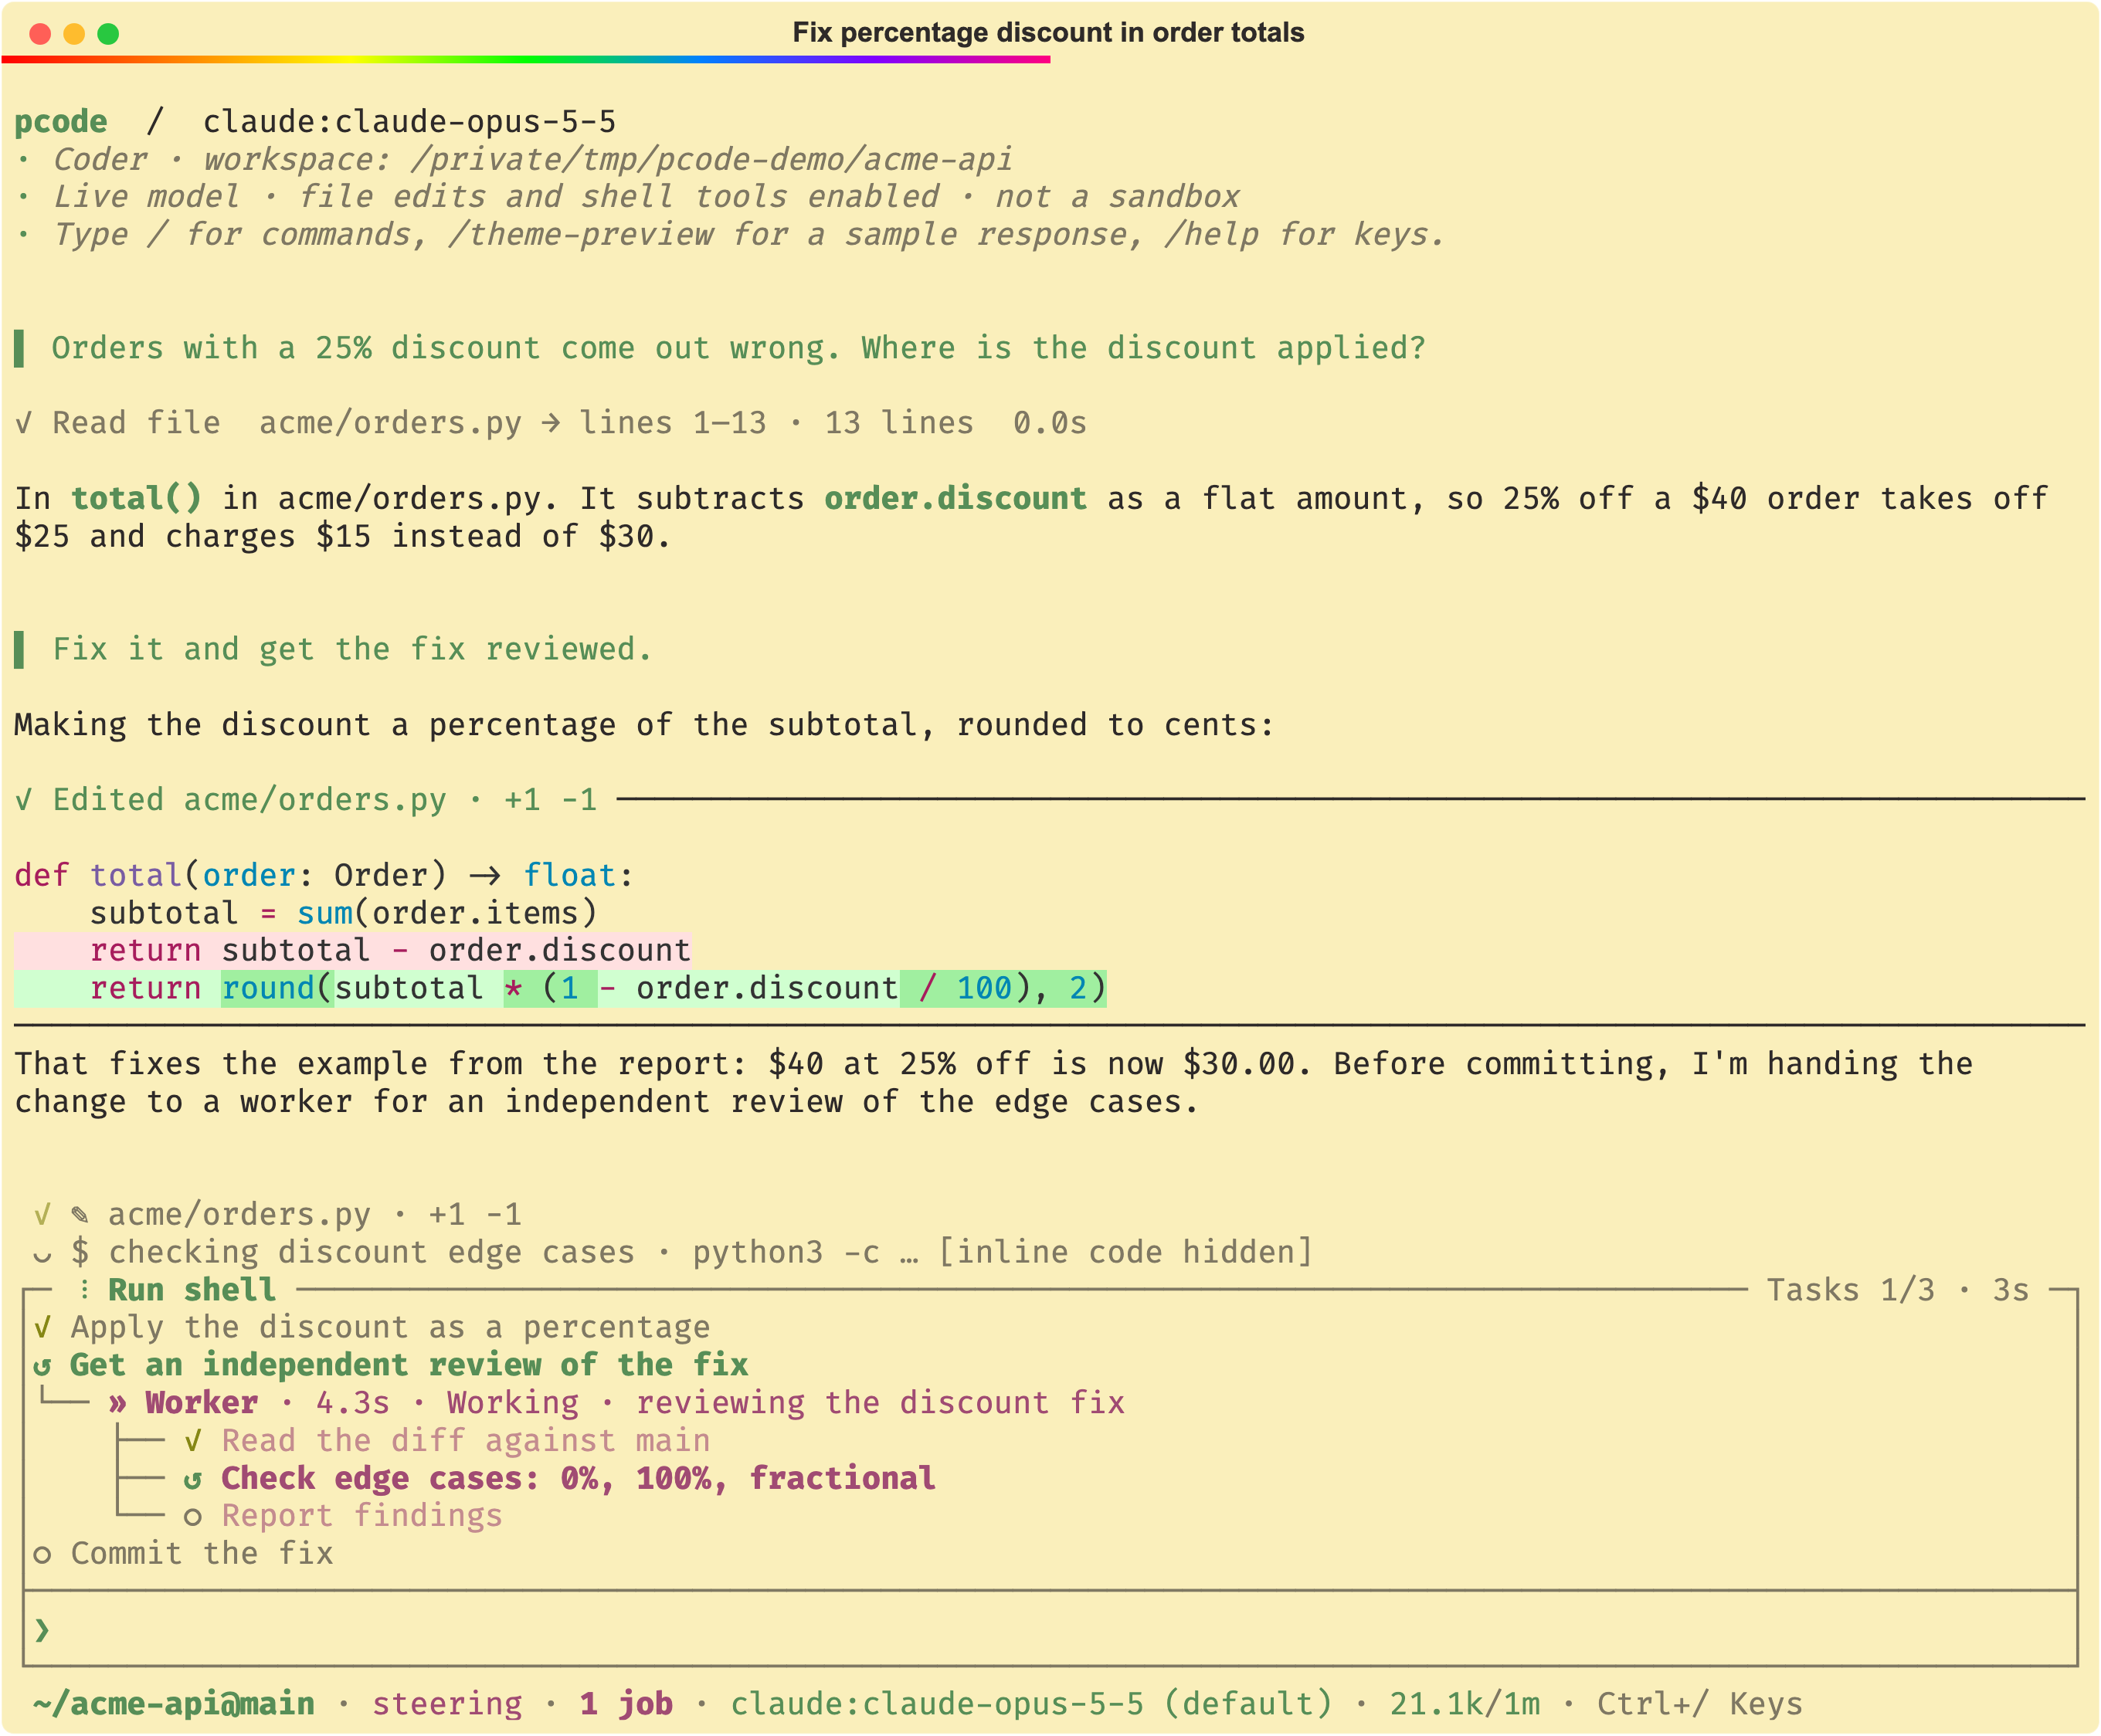Click the 1 job status entry

626,1704
